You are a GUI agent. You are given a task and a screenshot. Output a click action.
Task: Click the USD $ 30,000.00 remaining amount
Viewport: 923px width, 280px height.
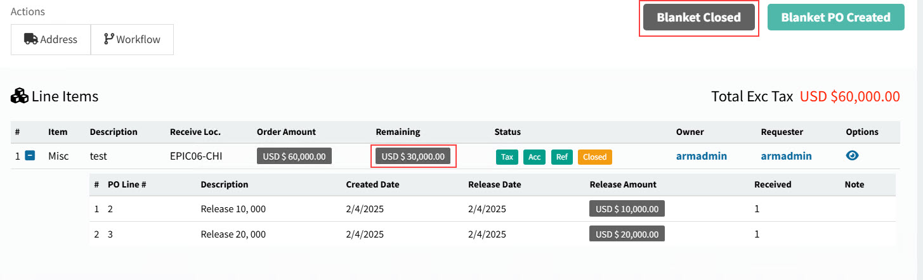pos(413,156)
